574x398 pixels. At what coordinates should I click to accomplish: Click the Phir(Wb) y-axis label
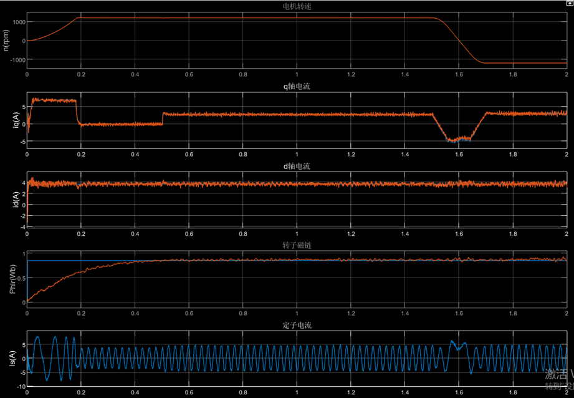pos(13,279)
